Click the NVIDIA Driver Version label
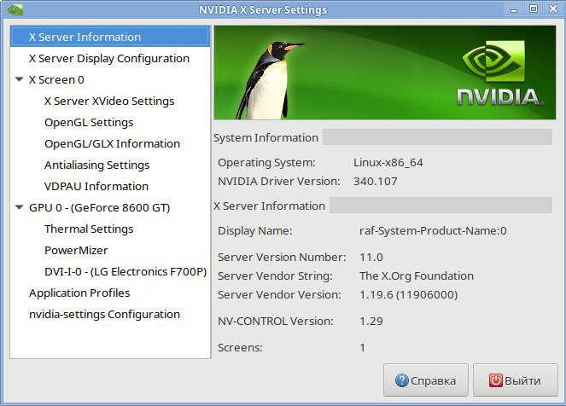 point(279,181)
